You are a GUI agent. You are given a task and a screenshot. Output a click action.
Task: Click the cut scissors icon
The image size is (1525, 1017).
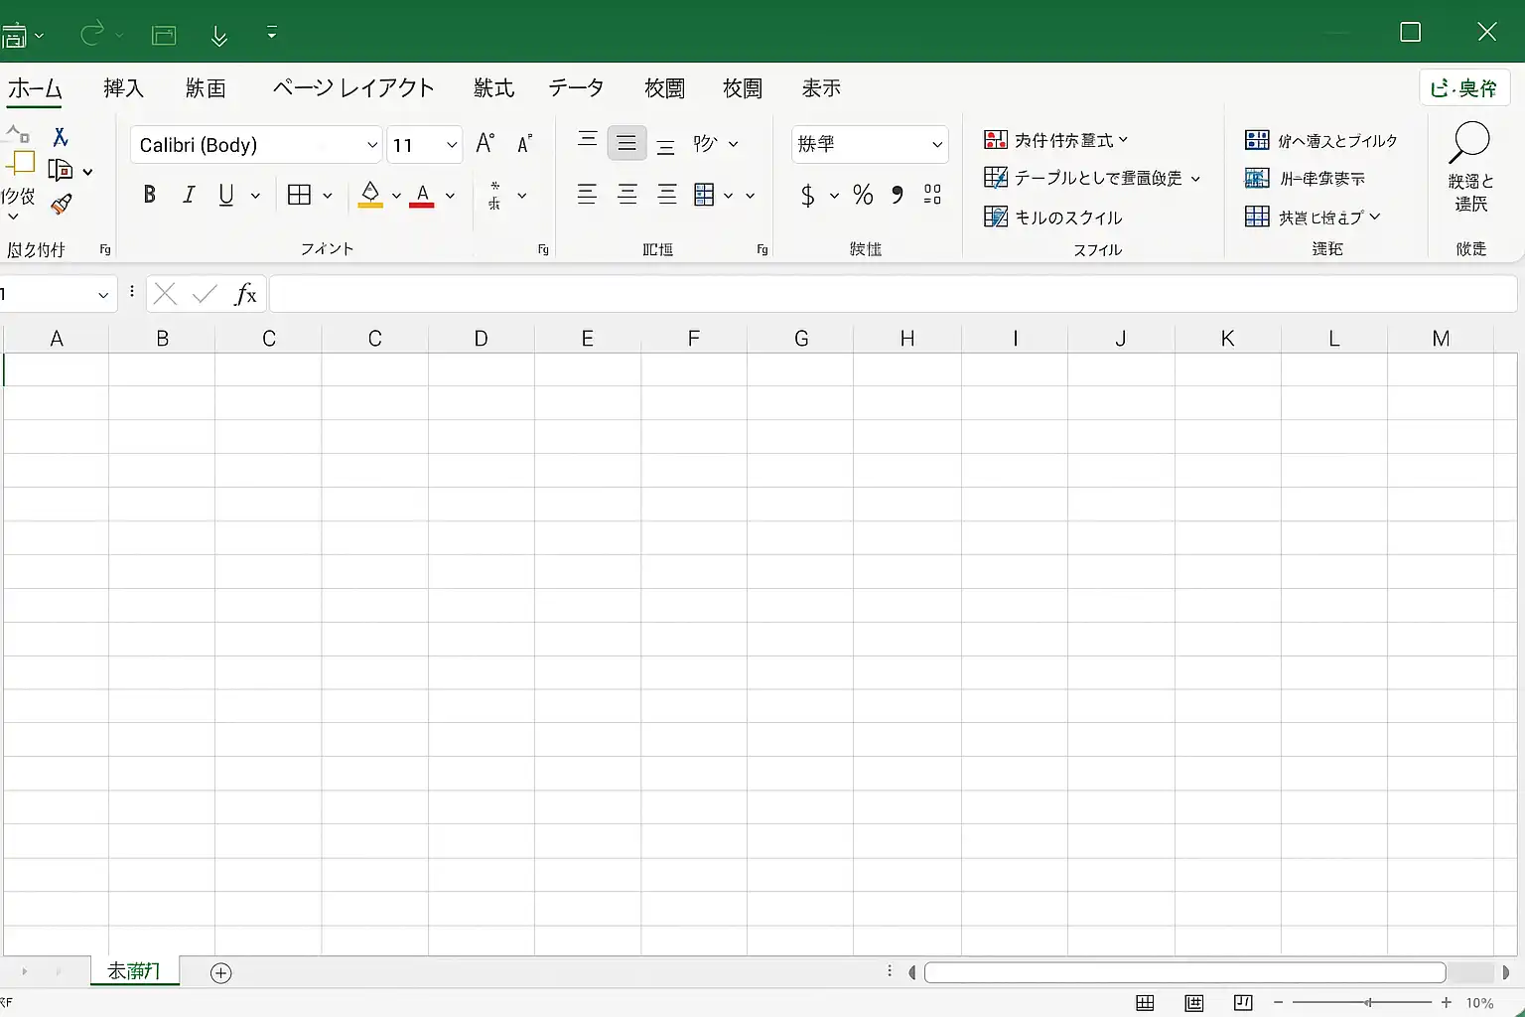click(61, 137)
